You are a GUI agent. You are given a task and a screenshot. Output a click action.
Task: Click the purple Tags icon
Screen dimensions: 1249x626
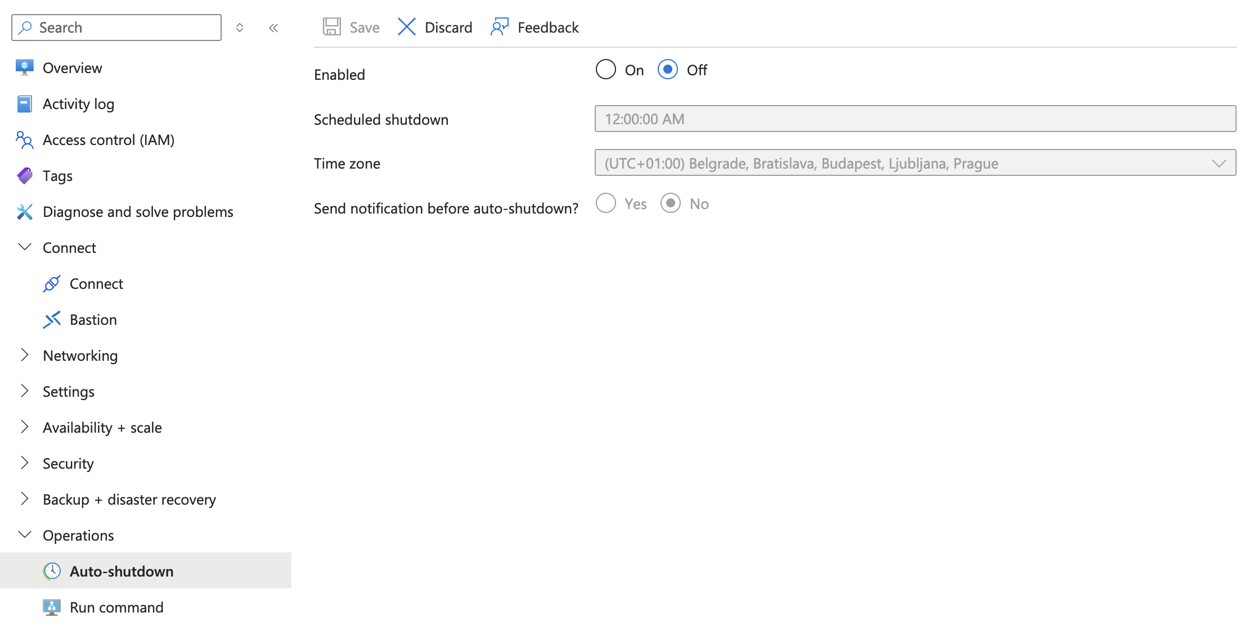(24, 176)
